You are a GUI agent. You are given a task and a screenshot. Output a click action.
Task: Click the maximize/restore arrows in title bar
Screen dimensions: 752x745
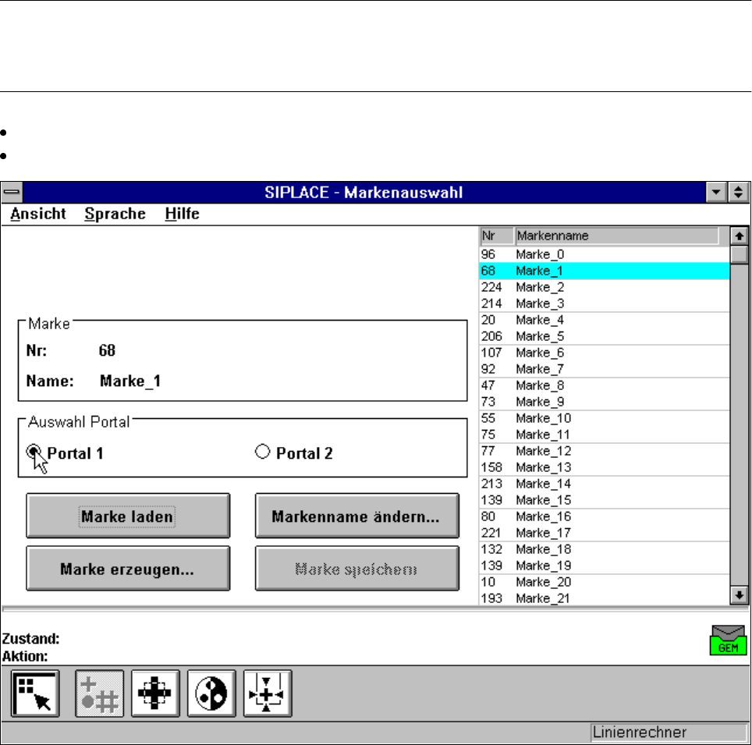(x=739, y=193)
